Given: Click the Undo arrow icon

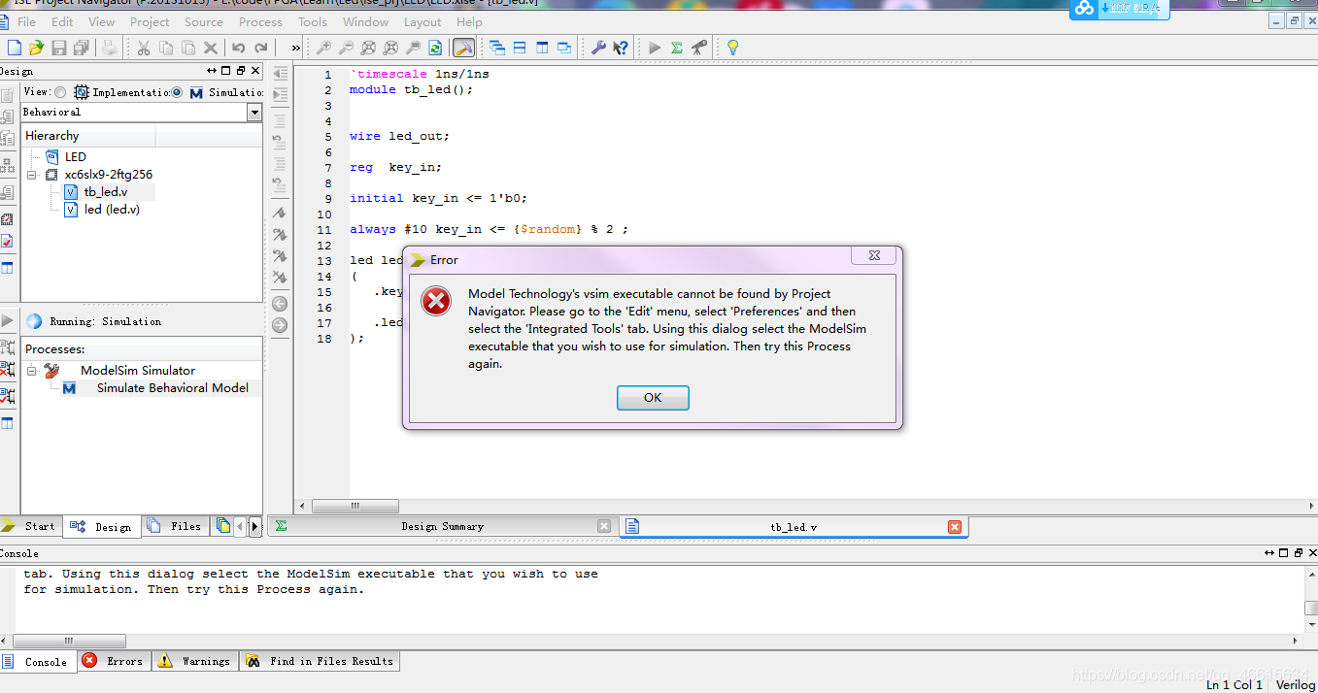Looking at the screenshot, I should coord(239,48).
